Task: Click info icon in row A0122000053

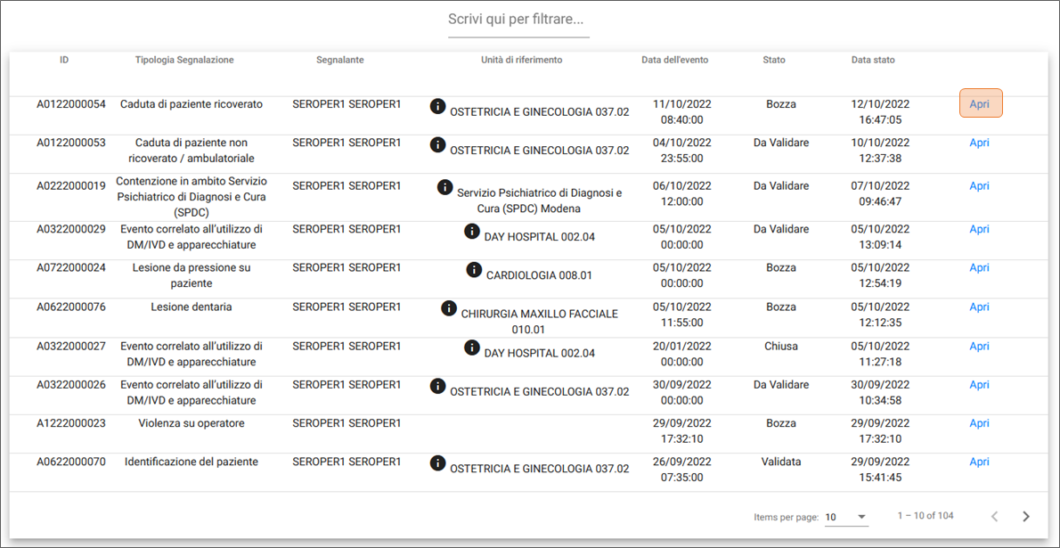Action: click(437, 144)
